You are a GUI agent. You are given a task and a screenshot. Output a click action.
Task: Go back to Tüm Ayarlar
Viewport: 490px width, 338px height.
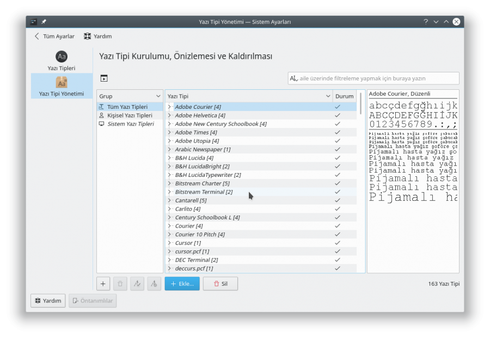pos(54,36)
